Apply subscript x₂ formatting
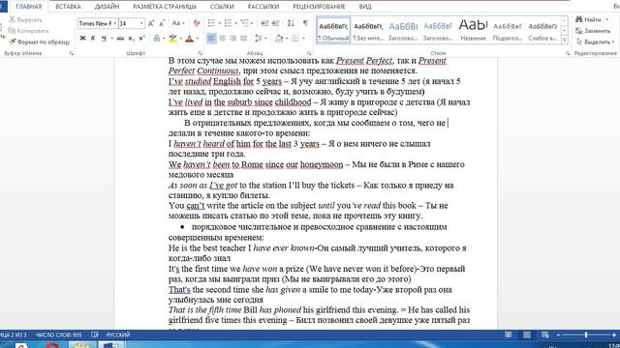 (131, 39)
